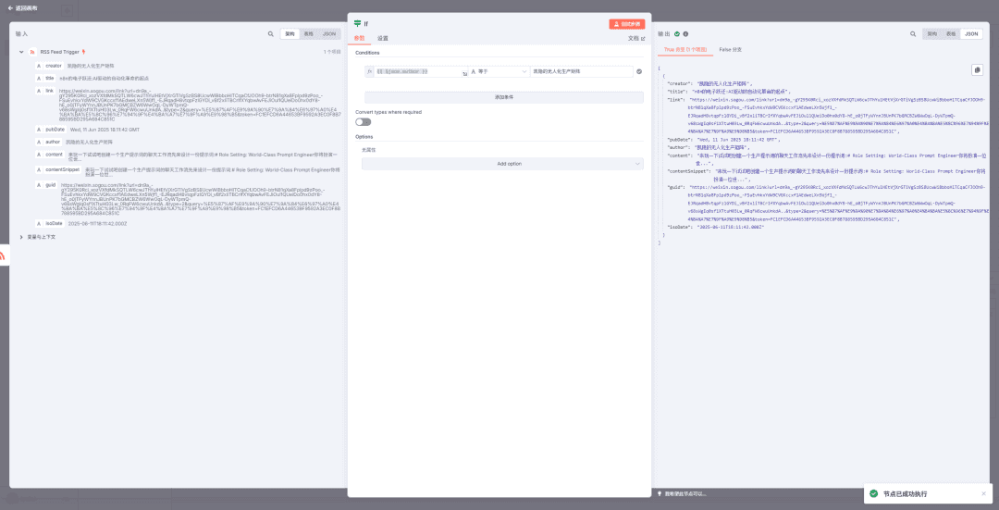Open the 等于 operator dropdown
Viewport: 999px width, 510px height.
499,72
